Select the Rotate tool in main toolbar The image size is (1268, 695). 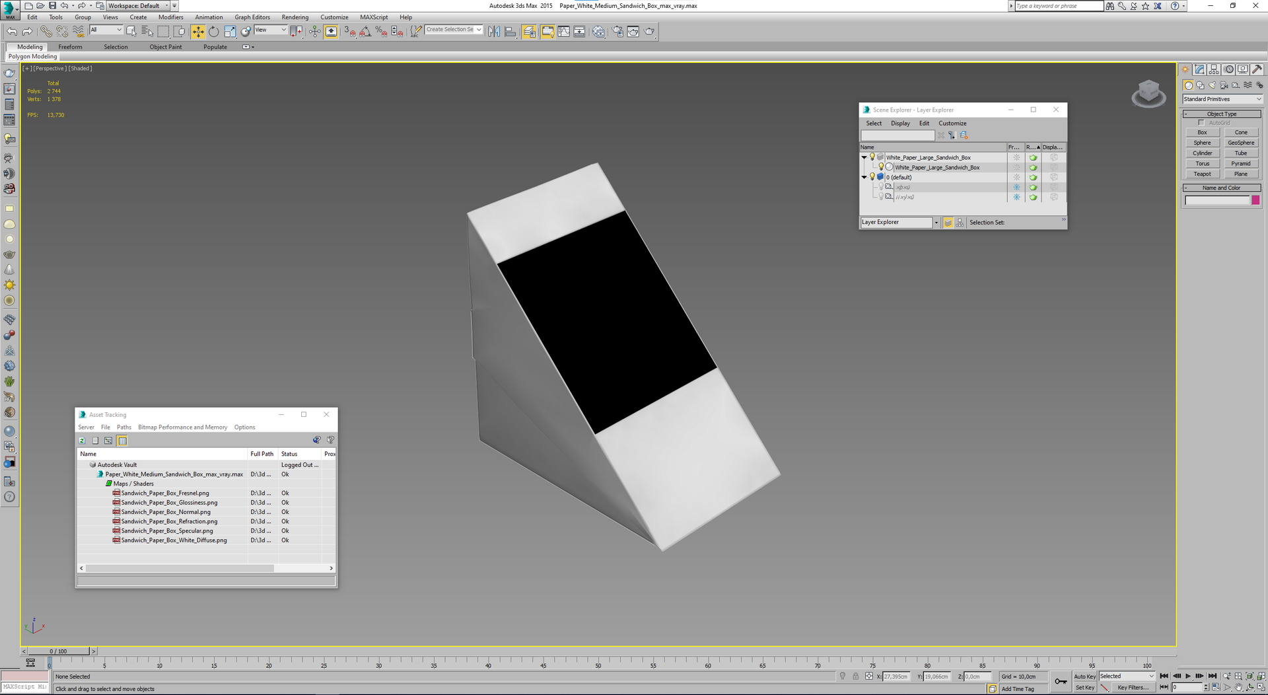pos(214,32)
